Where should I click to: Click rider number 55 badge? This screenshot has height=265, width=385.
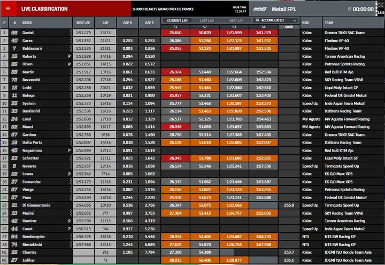pos(14,103)
